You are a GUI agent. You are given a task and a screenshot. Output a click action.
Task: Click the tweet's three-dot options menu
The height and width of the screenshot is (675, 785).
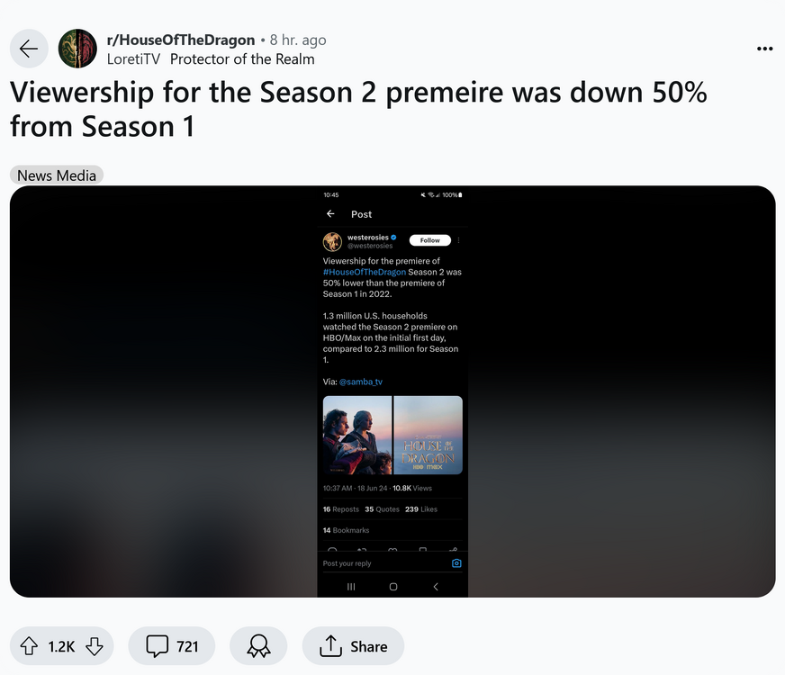(x=459, y=240)
